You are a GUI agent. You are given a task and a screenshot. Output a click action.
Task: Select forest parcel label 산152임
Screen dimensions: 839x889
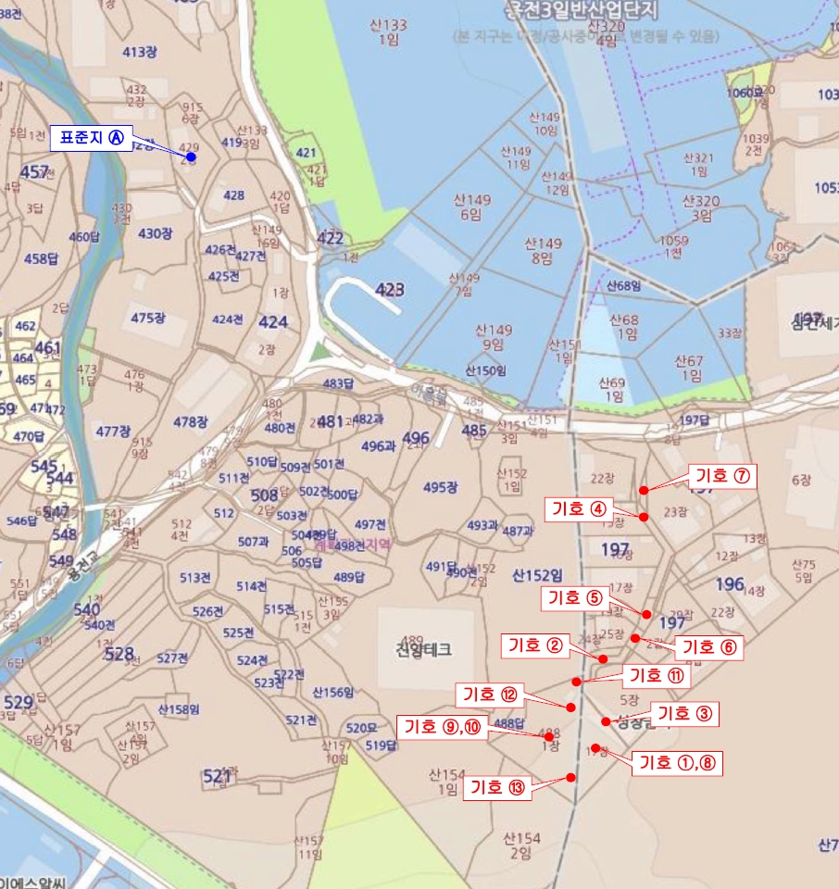point(537,575)
